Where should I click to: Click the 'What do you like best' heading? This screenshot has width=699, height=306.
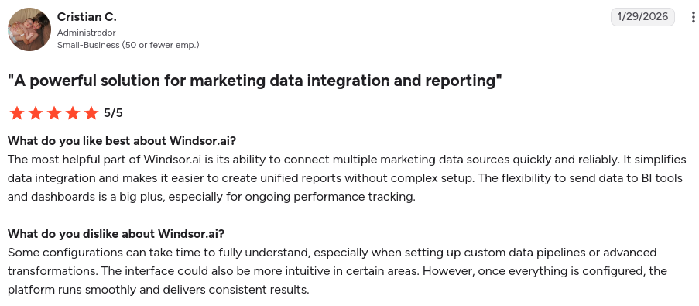122,141
